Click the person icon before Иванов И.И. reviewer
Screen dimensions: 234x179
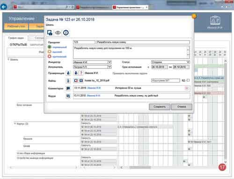[76, 73]
